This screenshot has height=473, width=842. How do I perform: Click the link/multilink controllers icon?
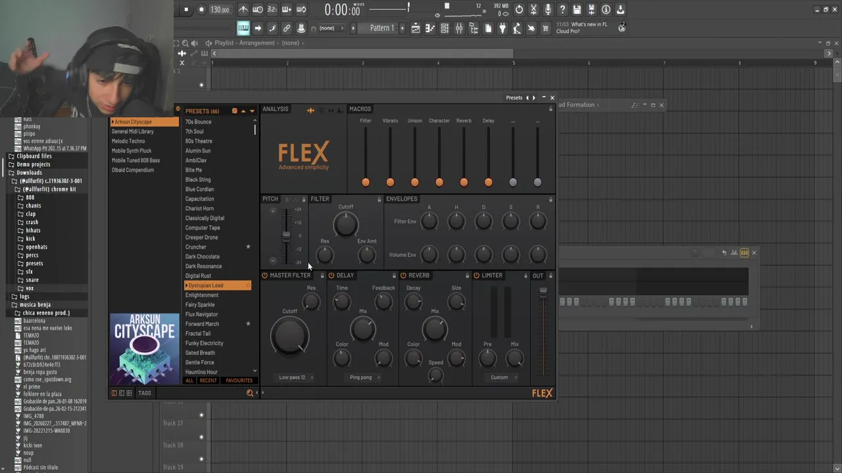287,28
